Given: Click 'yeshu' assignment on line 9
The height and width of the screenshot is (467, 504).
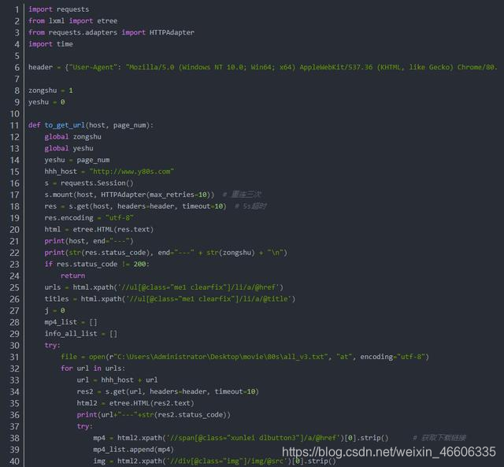Looking at the screenshot, I should (x=46, y=102).
